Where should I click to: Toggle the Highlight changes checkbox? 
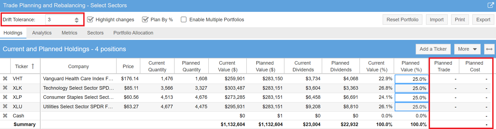coord(91,20)
